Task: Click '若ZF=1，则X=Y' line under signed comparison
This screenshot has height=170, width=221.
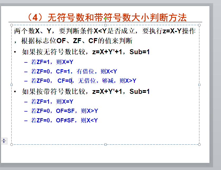Action: coord(52,102)
